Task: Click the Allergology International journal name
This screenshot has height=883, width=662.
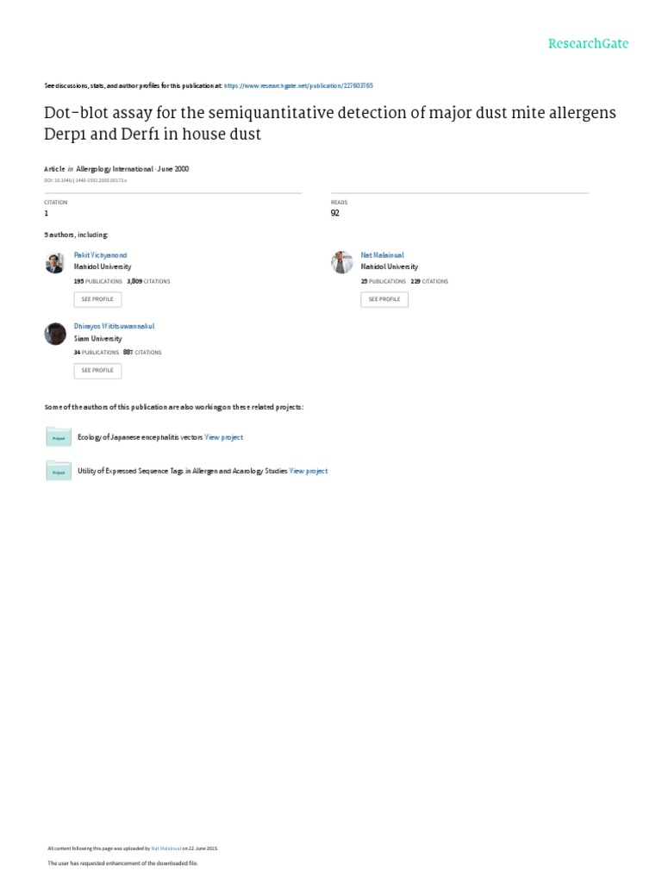Action: point(115,169)
